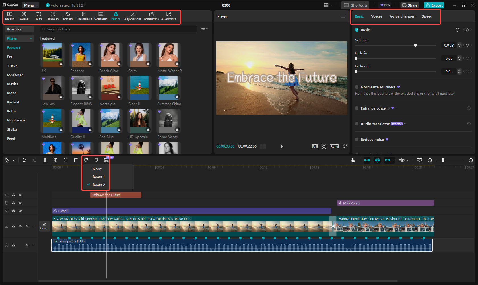Click the Export button
The width and height of the screenshot is (478, 285).
pos(434,5)
